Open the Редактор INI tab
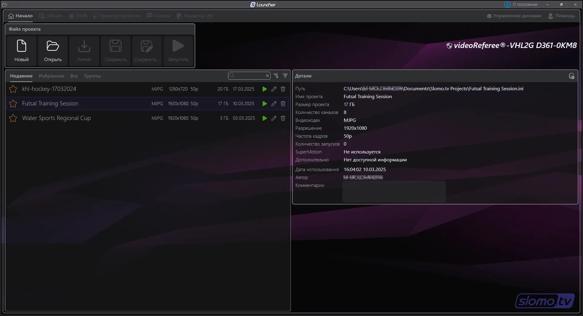The height and width of the screenshot is (316, 583). point(195,16)
